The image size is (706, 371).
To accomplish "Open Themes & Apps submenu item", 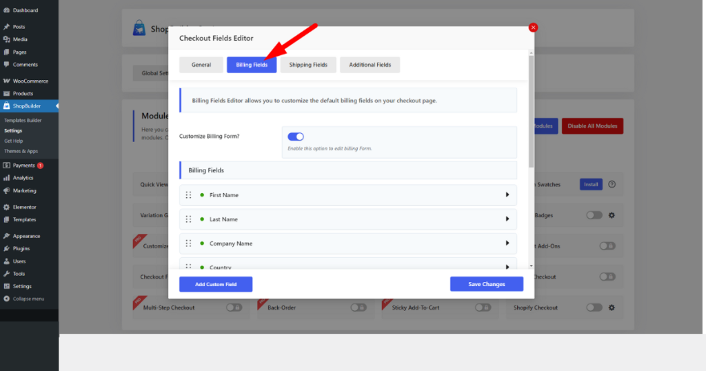I will click(21, 151).
